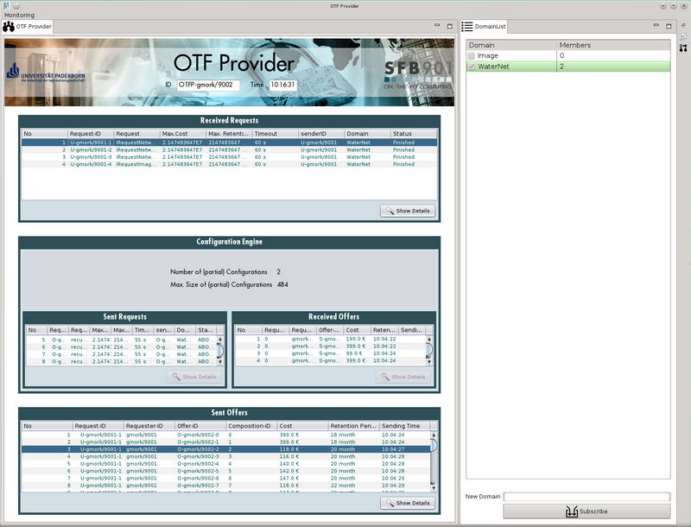Switch to the DomainList tab
Screen dimensions: 691x527
[484, 27]
